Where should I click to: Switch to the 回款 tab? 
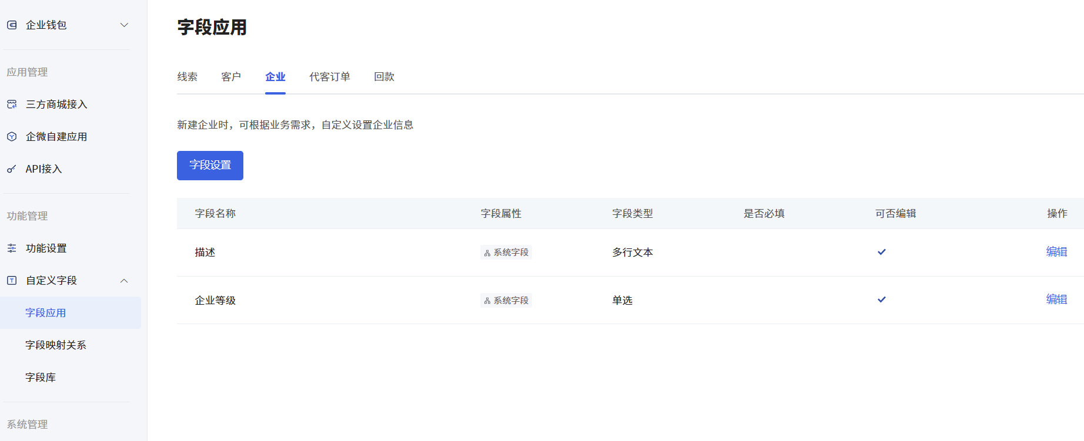click(x=384, y=77)
